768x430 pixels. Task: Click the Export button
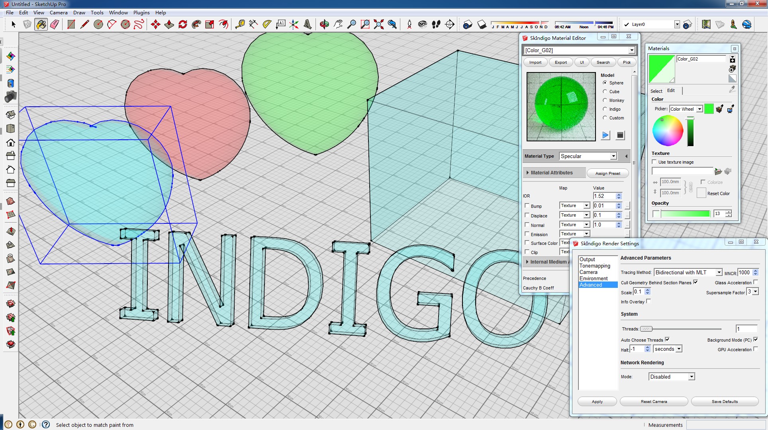click(x=561, y=63)
